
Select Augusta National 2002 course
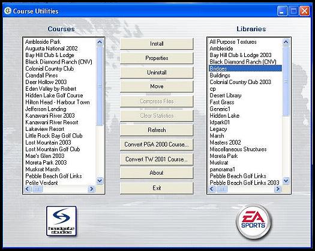[x=52, y=49]
